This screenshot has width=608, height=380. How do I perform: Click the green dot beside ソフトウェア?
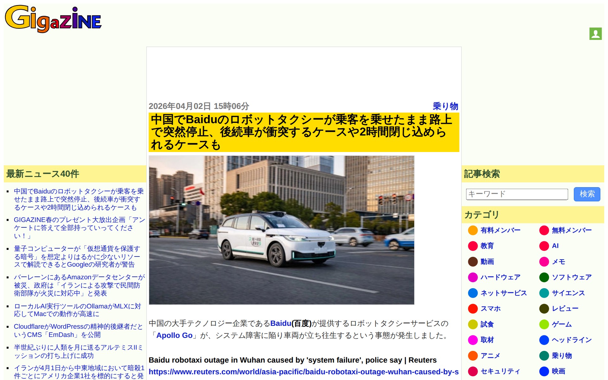pos(544,277)
